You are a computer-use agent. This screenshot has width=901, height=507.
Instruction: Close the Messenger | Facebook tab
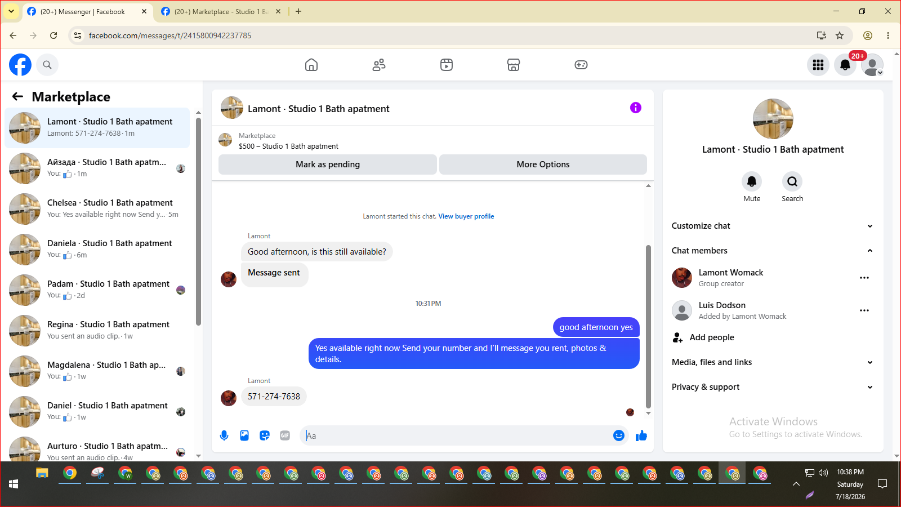tap(144, 11)
